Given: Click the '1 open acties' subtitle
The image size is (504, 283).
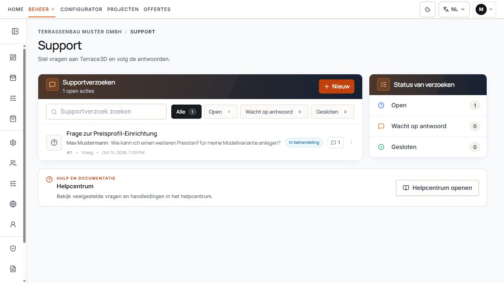Looking at the screenshot, I should pyautogui.click(x=78, y=91).
